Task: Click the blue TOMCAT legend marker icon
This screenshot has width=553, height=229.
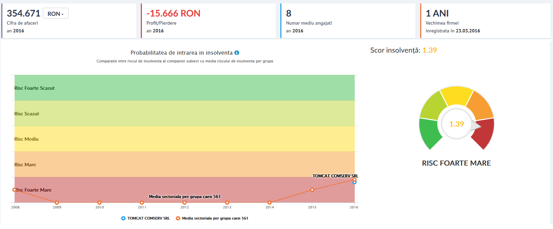Action: pos(123,218)
